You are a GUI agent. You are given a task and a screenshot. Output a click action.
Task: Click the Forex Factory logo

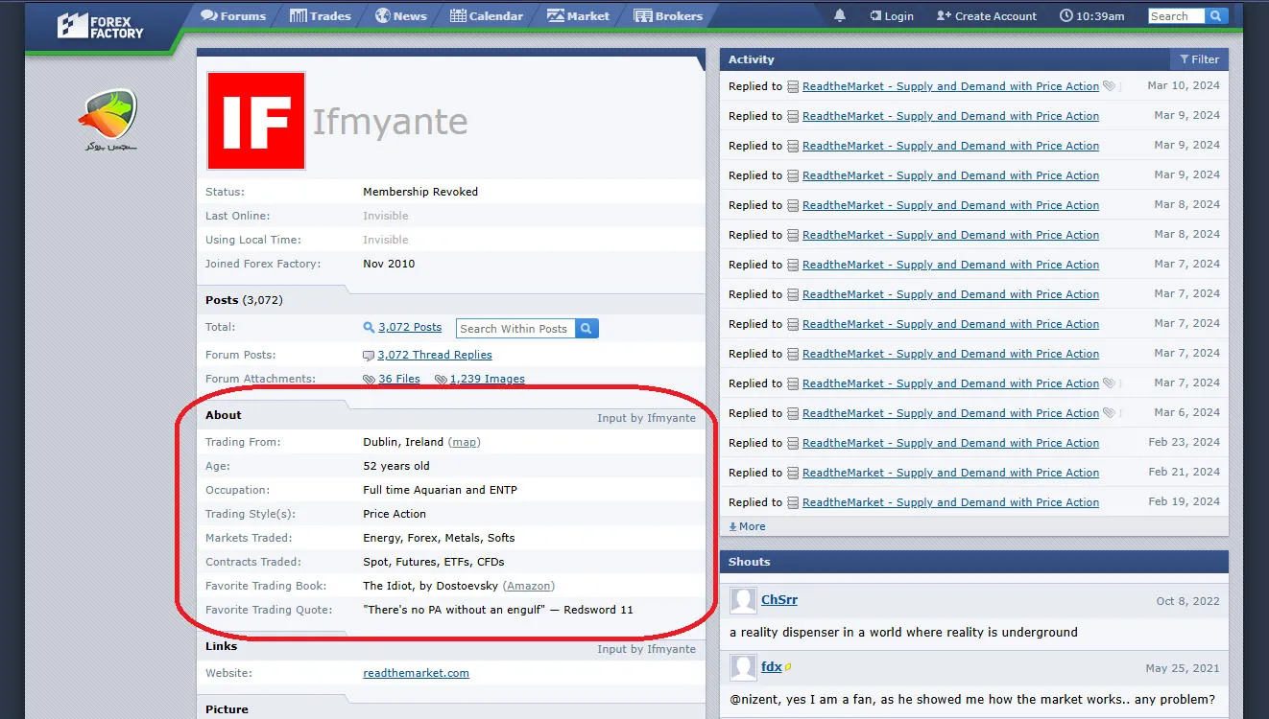(100, 25)
